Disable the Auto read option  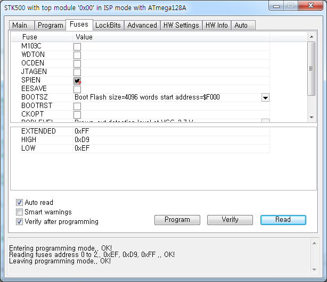pos(20,203)
